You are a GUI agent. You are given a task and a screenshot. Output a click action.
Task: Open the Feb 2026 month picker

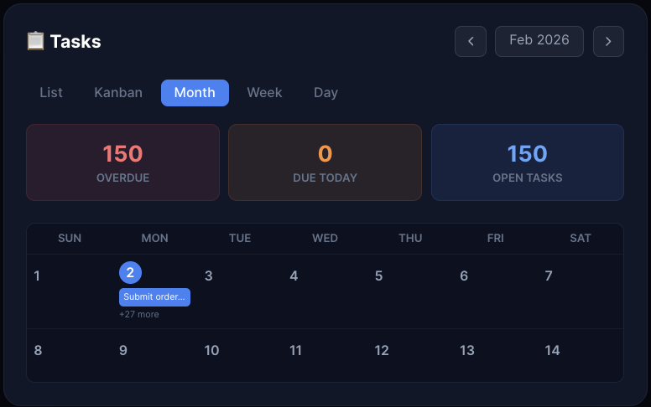click(539, 41)
